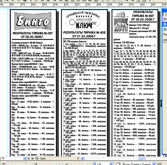
Task: Go to the next page arrow
Action: [x=29, y=159]
